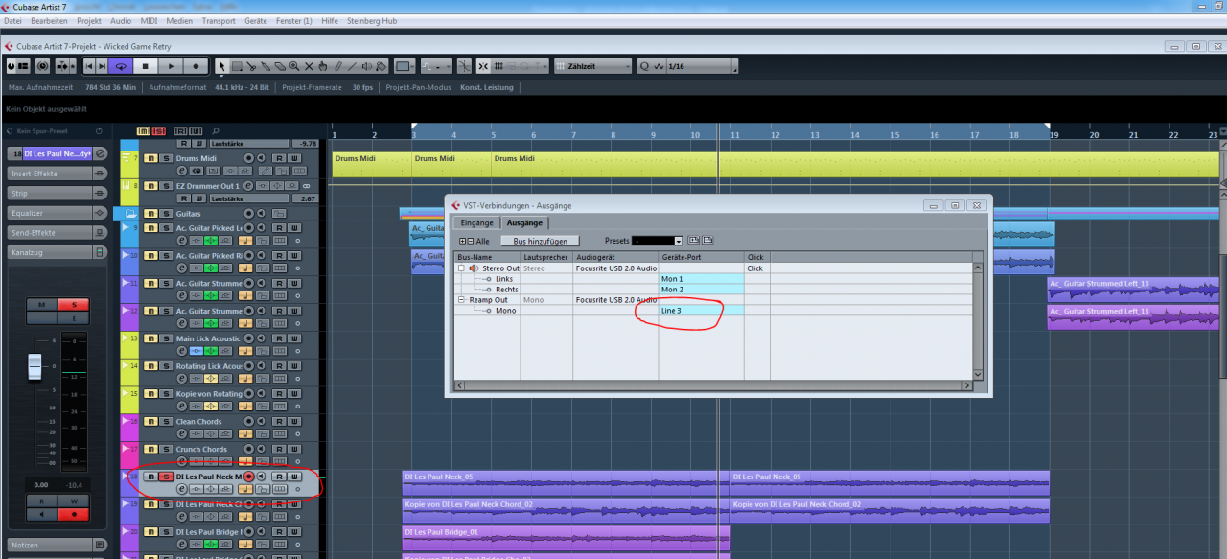The height and width of the screenshot is (559, 1227).
Task: Click Bus hinzufügen button
Action: click(541, 241)
